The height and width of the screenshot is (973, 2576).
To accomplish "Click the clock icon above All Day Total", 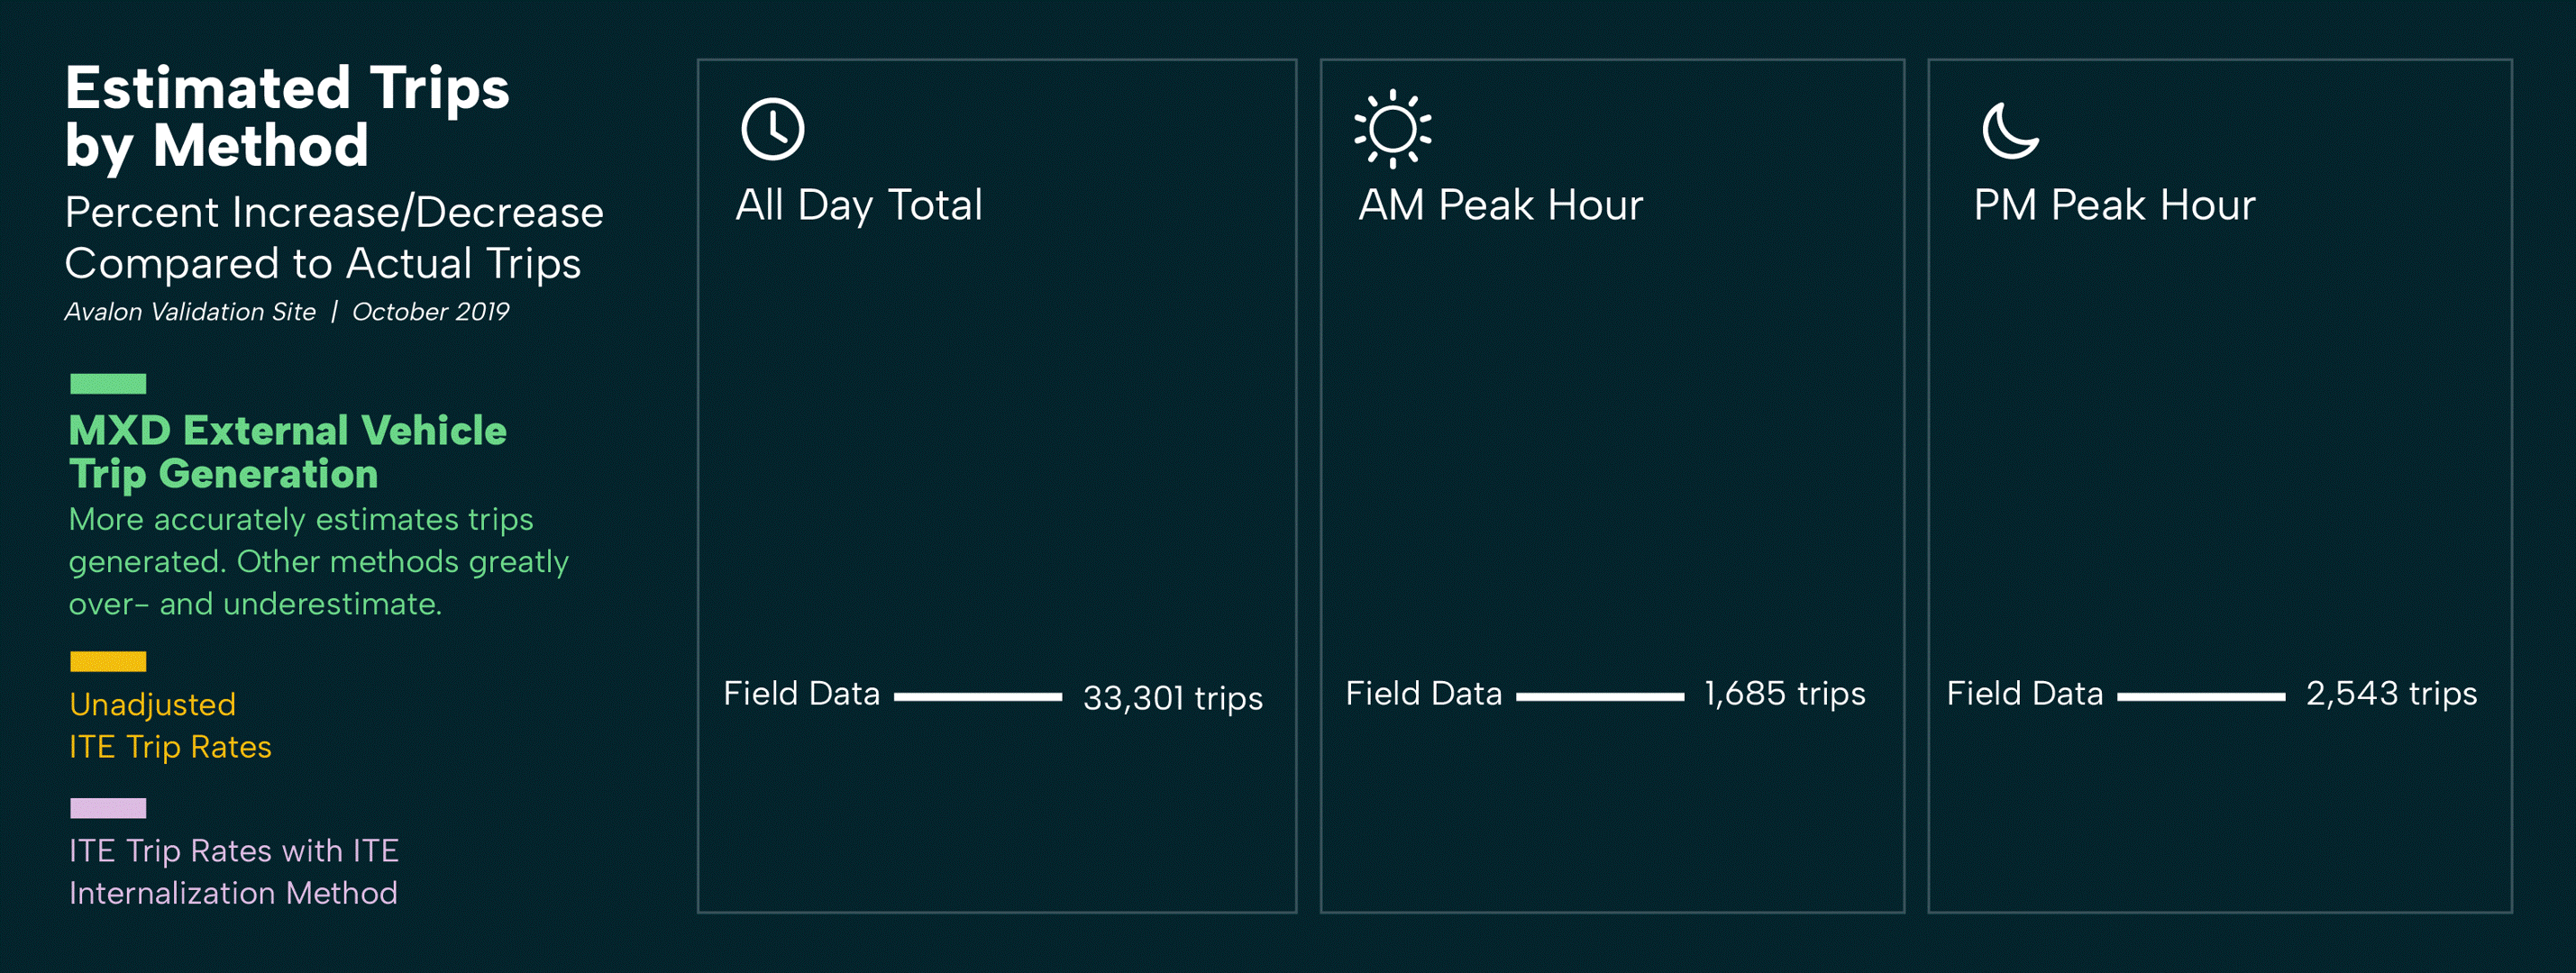I will [x=772, y=129].
